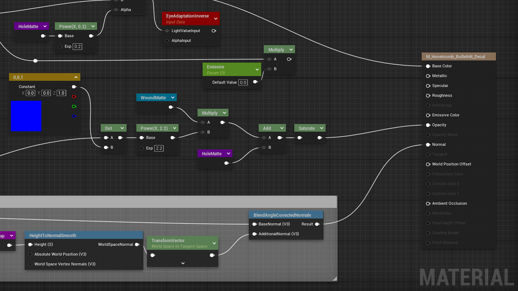Screen dimensions: 518x291
Task: Click the Emissive Color input pin
Action: [428, 115]
